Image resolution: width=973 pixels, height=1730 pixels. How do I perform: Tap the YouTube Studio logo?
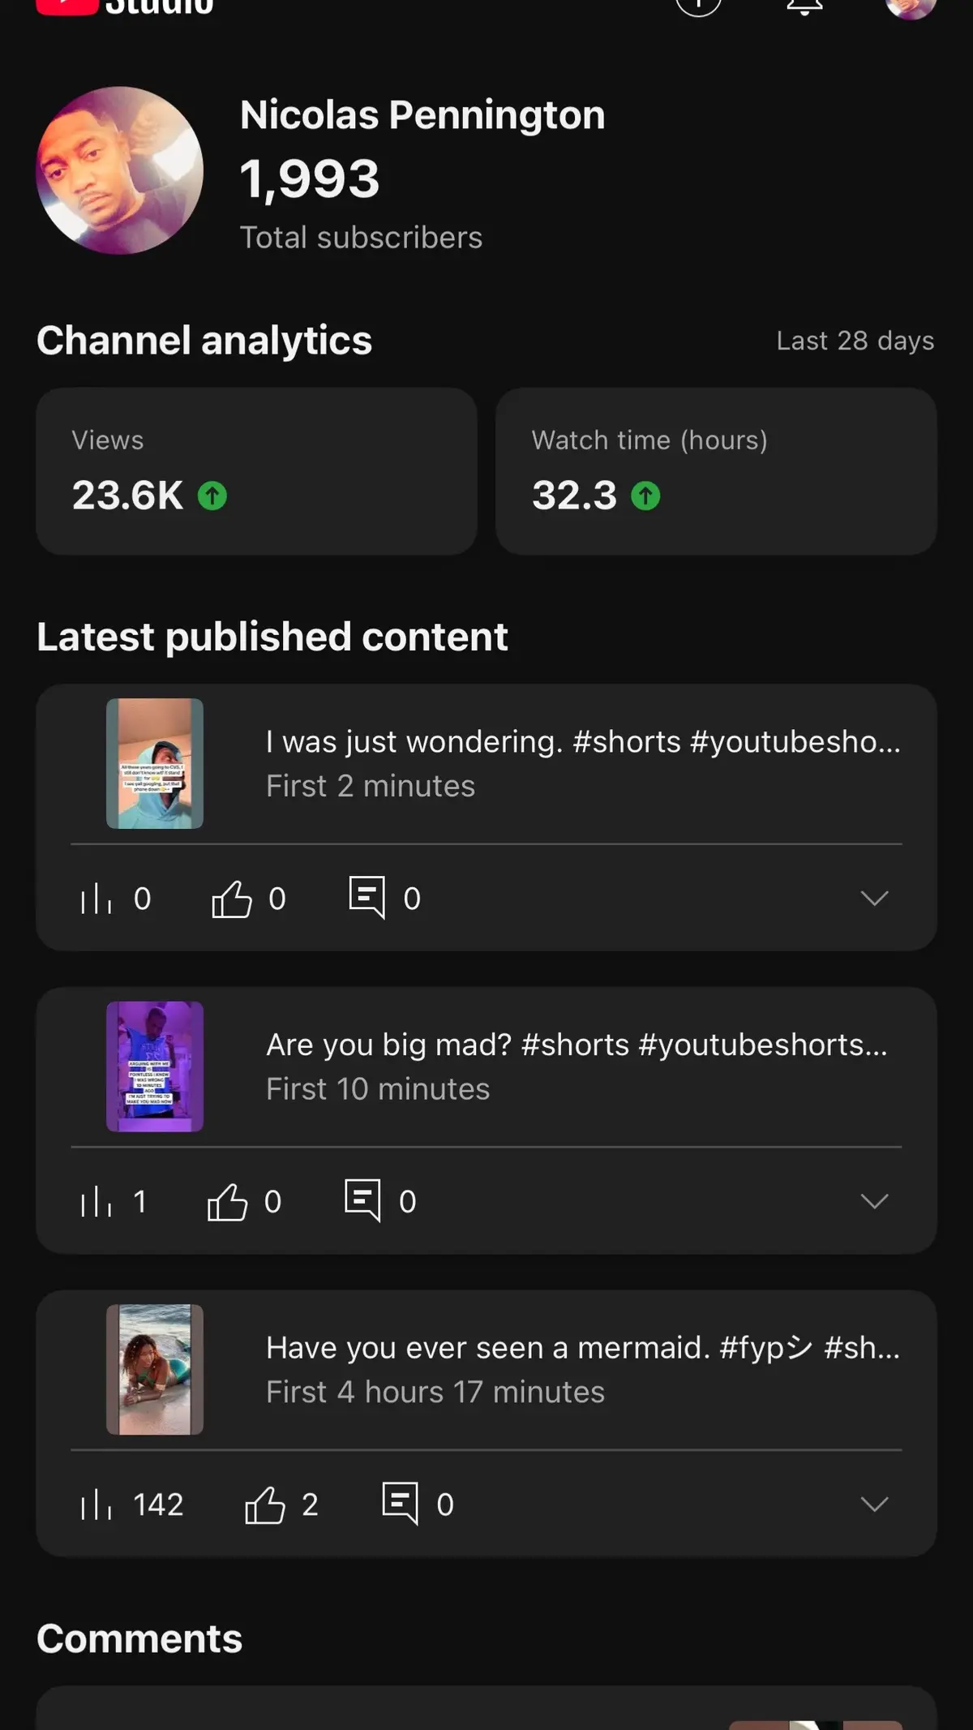(125, 6)
